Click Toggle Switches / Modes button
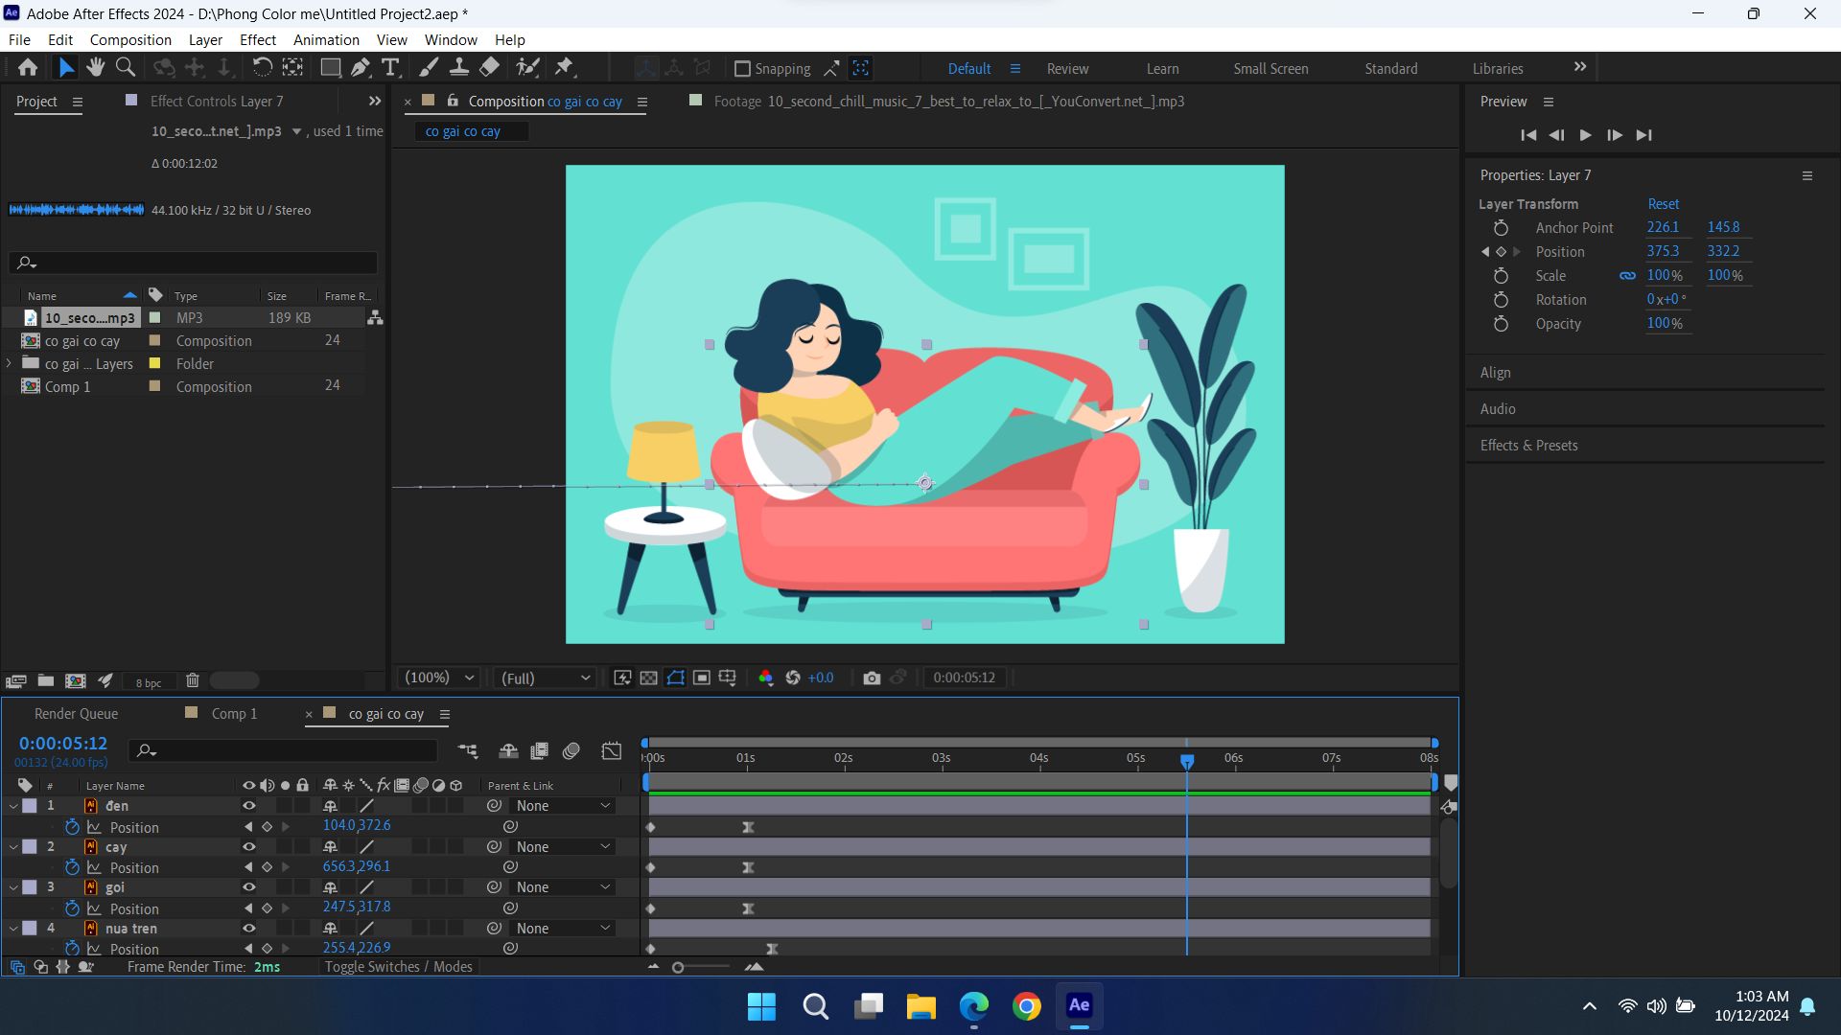Image resolution: width=1841 pixels, height=1035 pixels. 398,967
